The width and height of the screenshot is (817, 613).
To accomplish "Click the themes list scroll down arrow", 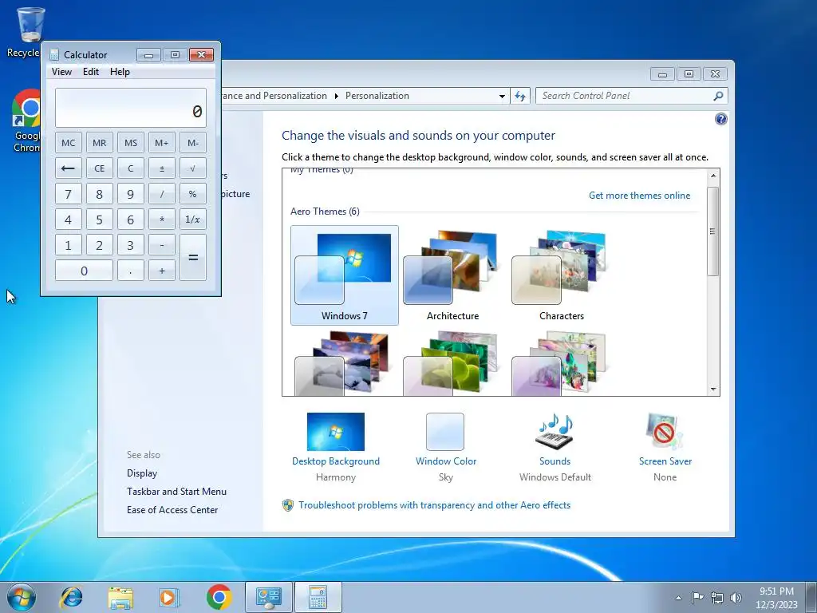I will tap(713, 390).
